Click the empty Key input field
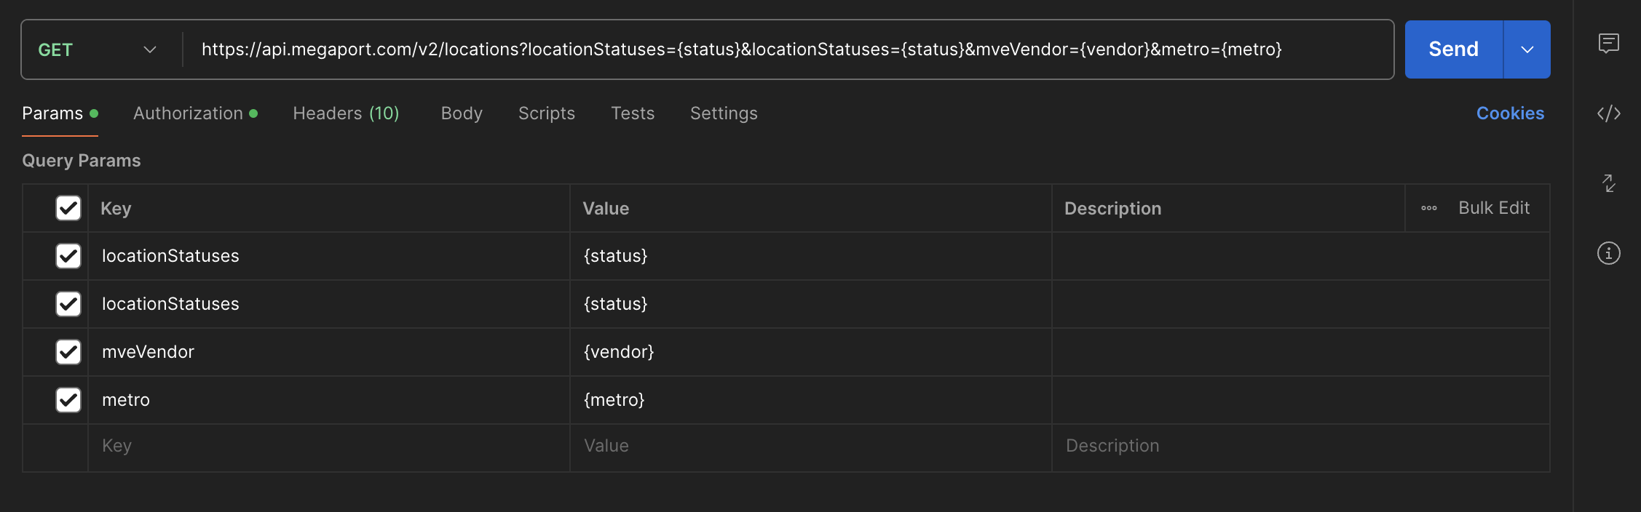This screenshot has width=1641, height=512. click(x=329, y=446)
